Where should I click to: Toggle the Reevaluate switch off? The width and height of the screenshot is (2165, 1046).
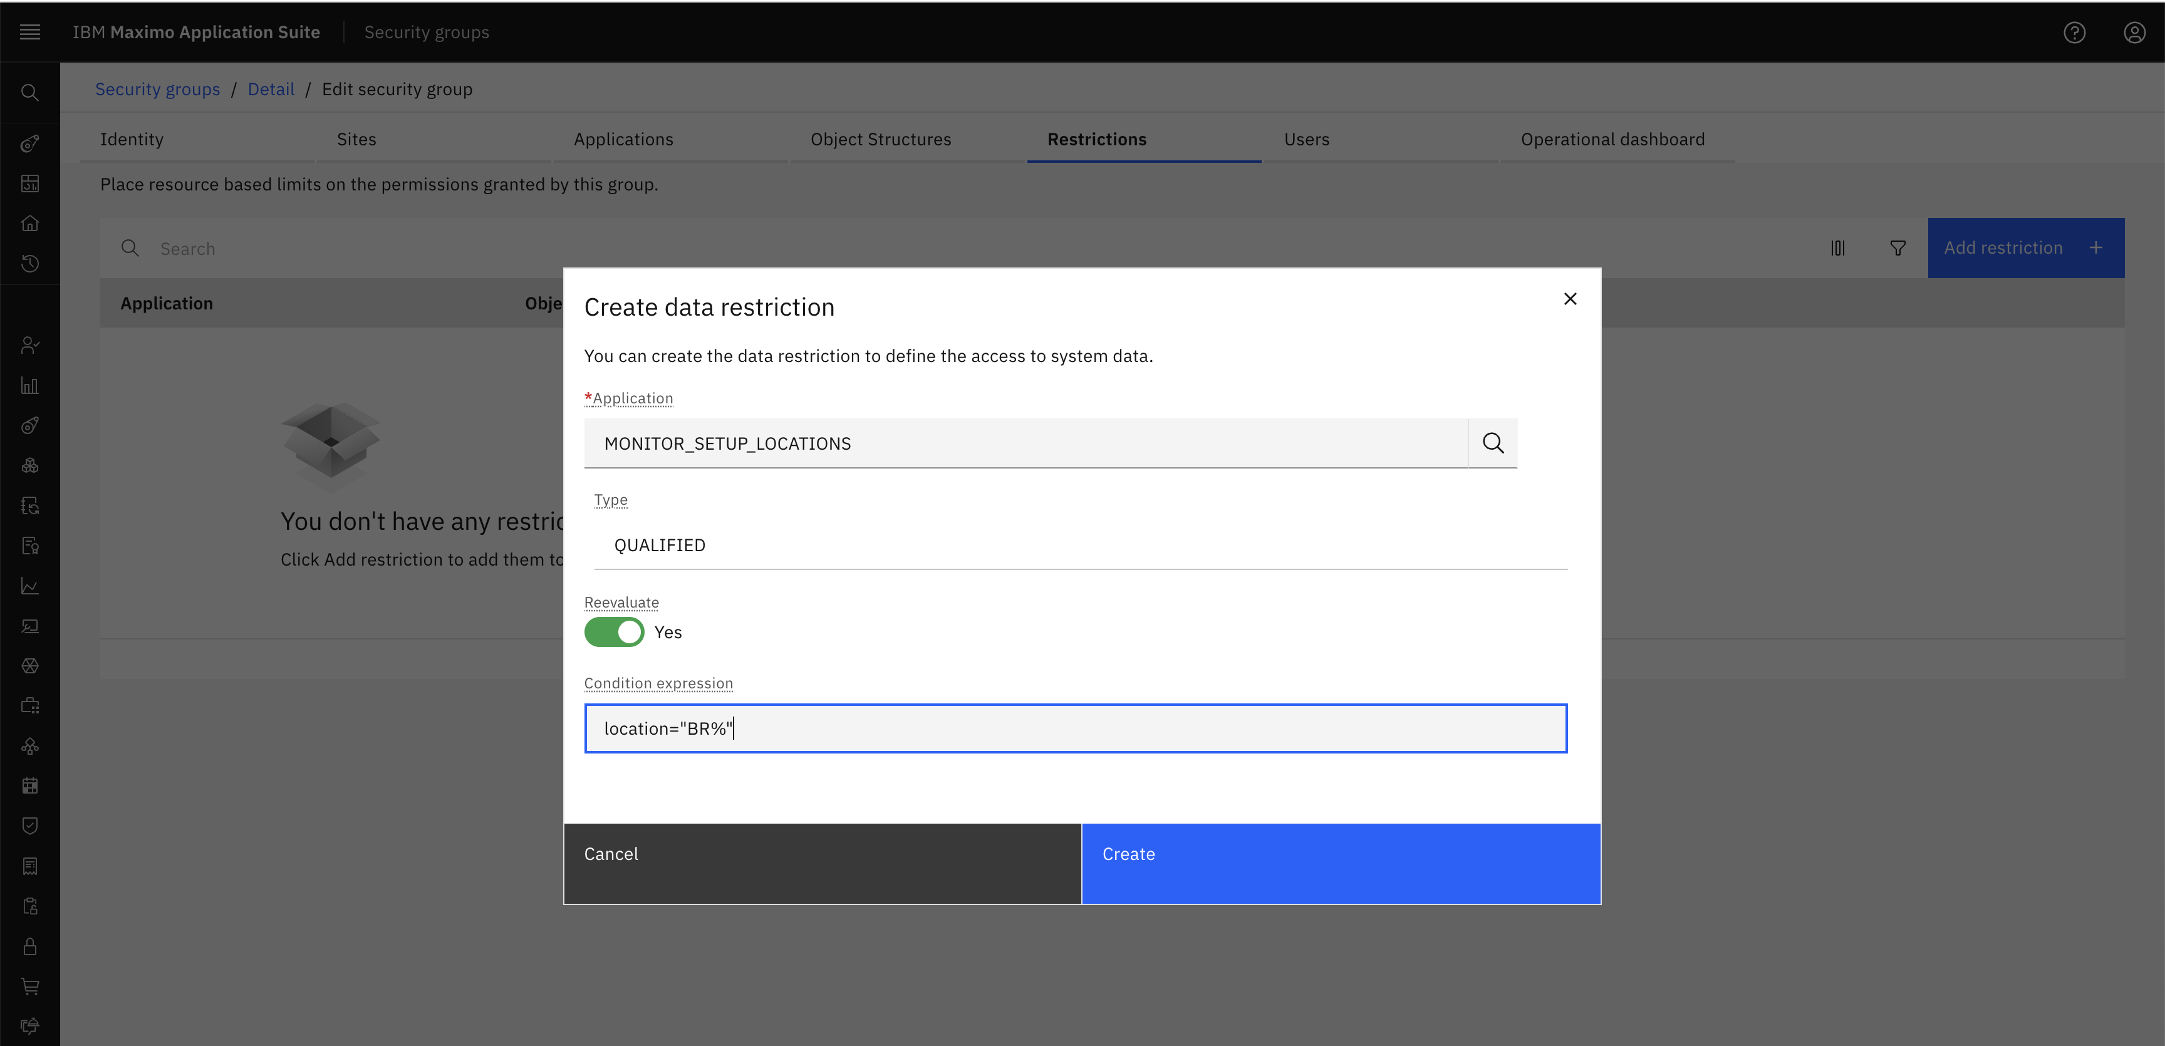click(615, 632)
